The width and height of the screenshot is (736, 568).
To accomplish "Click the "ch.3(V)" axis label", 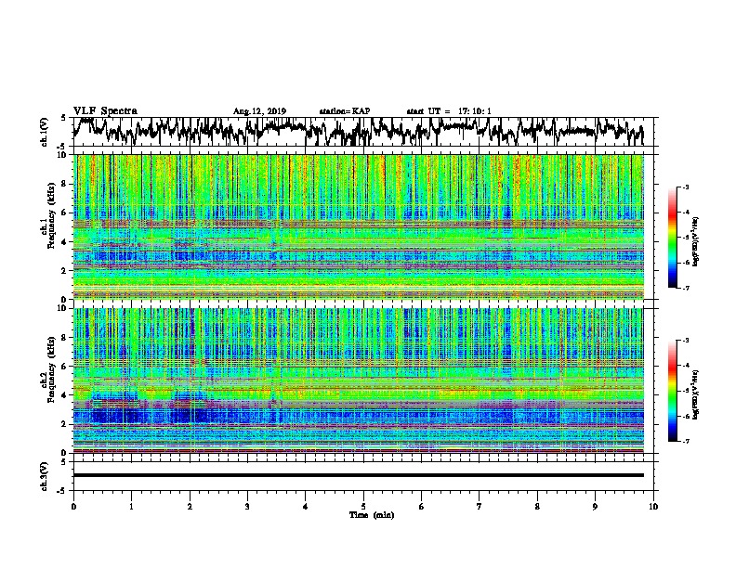I will click(x=45, y=476).
